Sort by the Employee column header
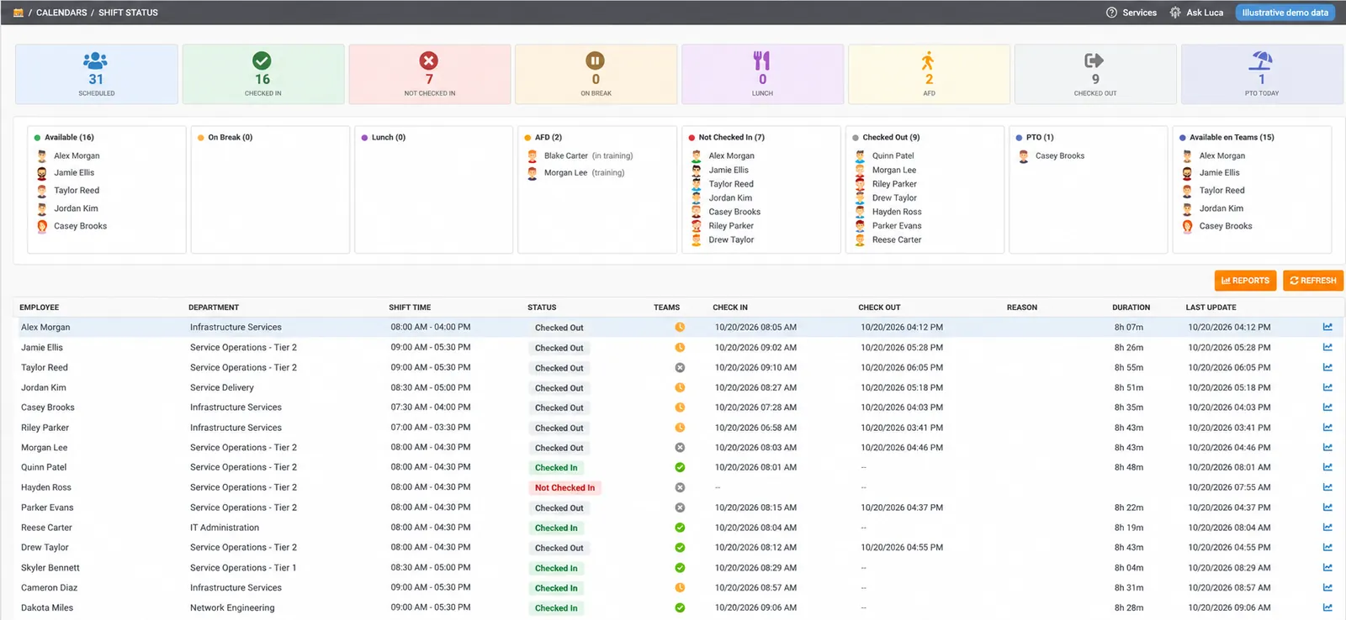This screenshot has height=620, width=1346. click(x=40, y=307)
